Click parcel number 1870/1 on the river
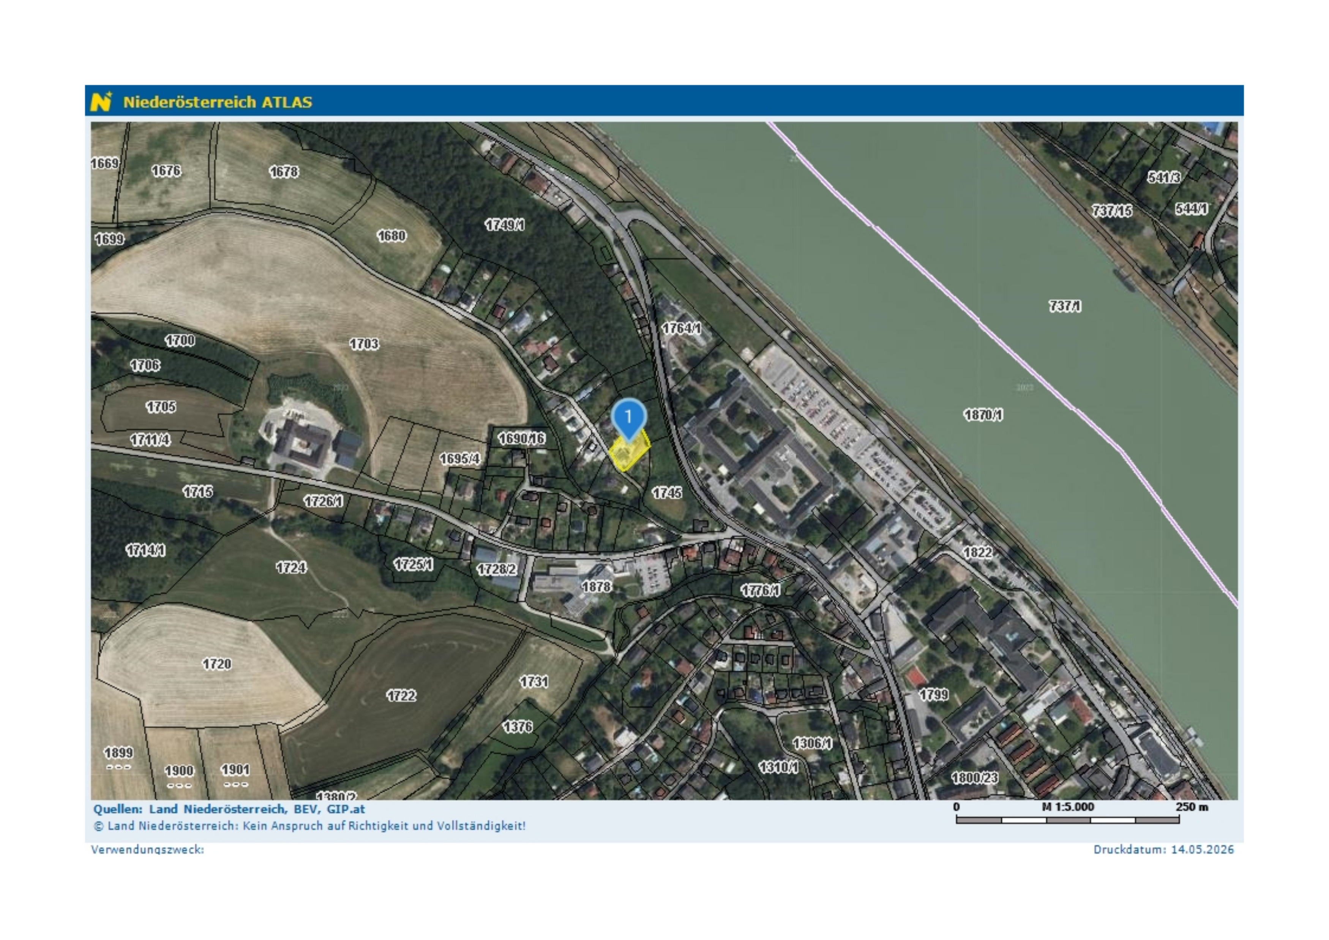The height and width of the screenshot is (940, 1329). [983, 414]
